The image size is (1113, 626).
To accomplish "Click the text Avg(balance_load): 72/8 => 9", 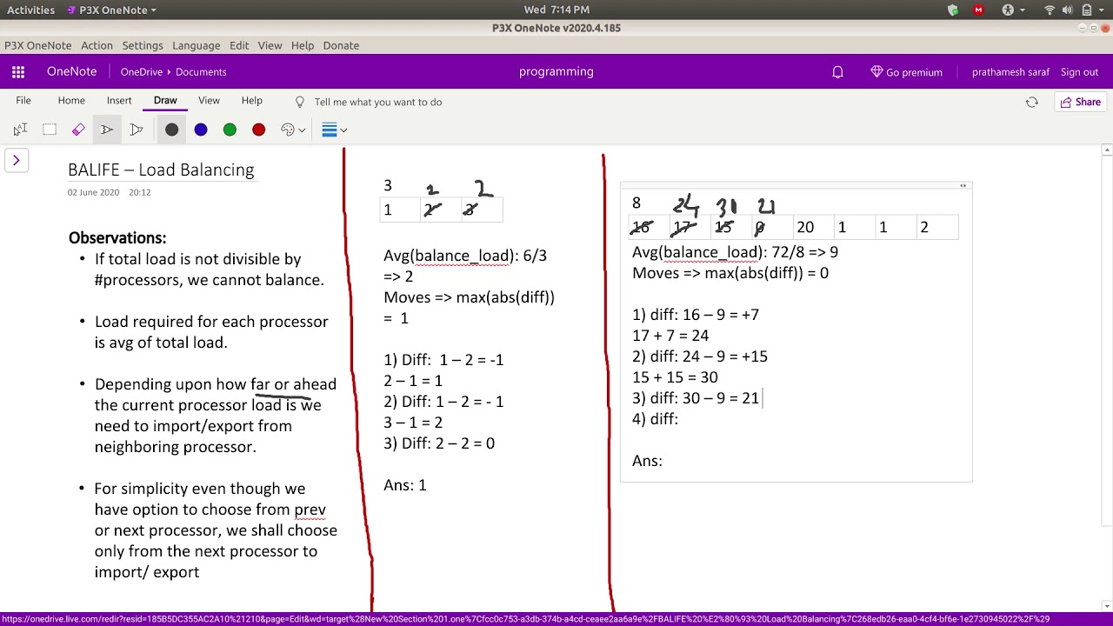I will 736,252.
